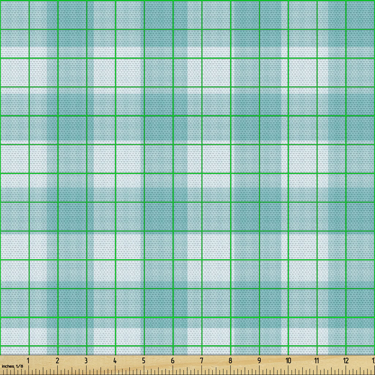The width and height of the screenshot is (375, 375).
Task: Click the "inches 1/8" ruler label
Action: tap(13, 366)
